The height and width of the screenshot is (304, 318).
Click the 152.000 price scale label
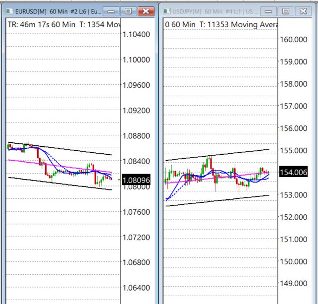[293, 217]
